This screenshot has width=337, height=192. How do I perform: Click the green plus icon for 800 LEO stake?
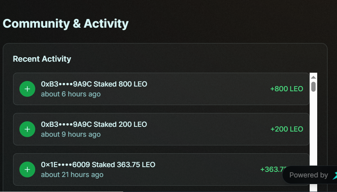pyautogui.click(x=27, y=89)
